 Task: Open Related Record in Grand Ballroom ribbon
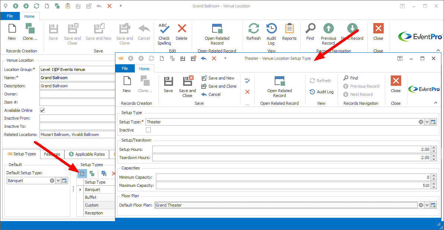pos(217,34)
